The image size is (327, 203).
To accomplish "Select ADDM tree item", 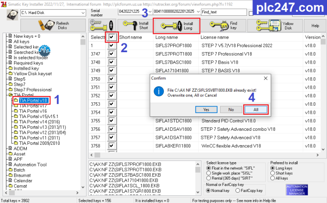I will (20, 149).
